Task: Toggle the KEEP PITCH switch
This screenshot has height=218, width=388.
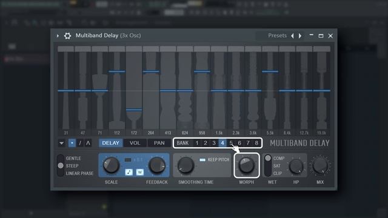Action: (202, 160)
